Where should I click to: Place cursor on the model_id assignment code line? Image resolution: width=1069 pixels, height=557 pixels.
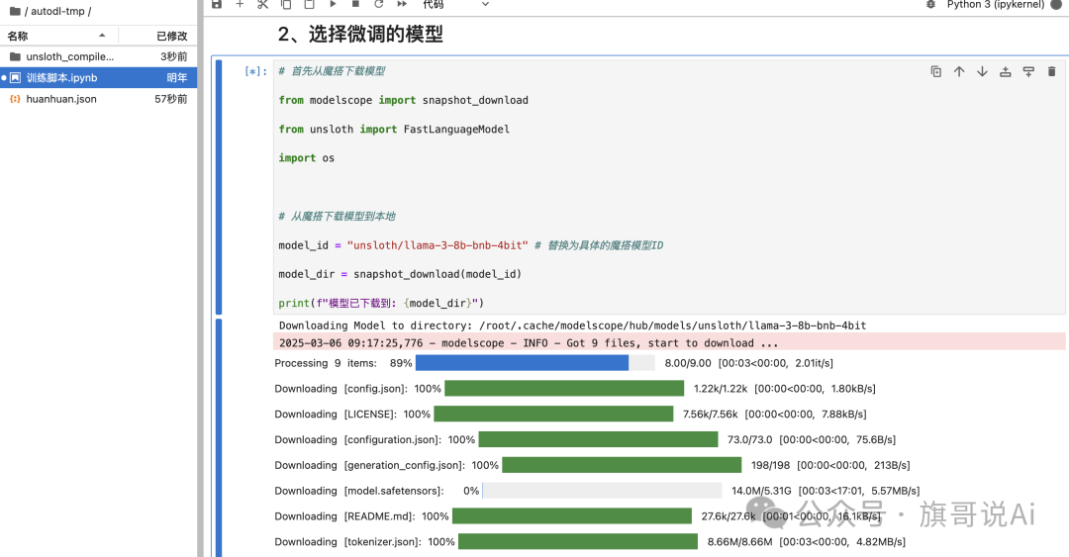point(470,245)
